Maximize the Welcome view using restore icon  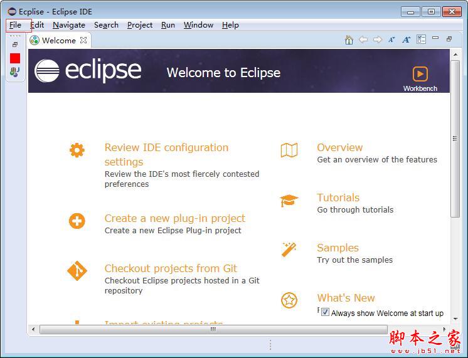click(449, 39)
